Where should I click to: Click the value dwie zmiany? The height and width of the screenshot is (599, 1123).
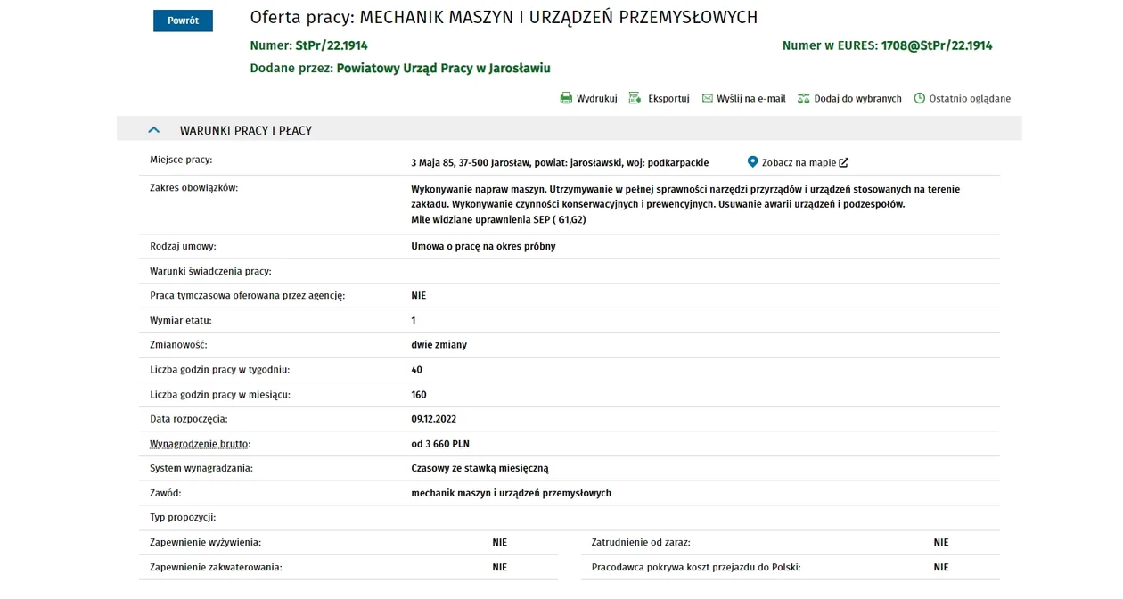point(439,345)
